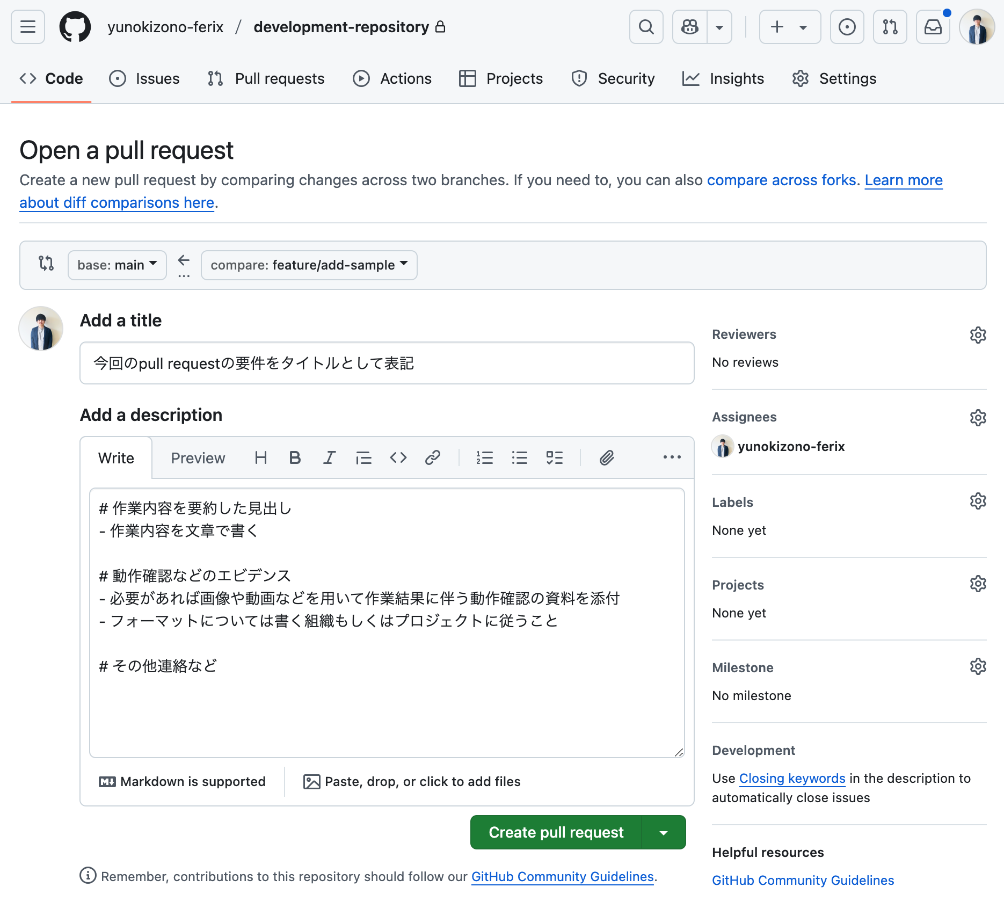Insert a numbered list

pos(485,457)
